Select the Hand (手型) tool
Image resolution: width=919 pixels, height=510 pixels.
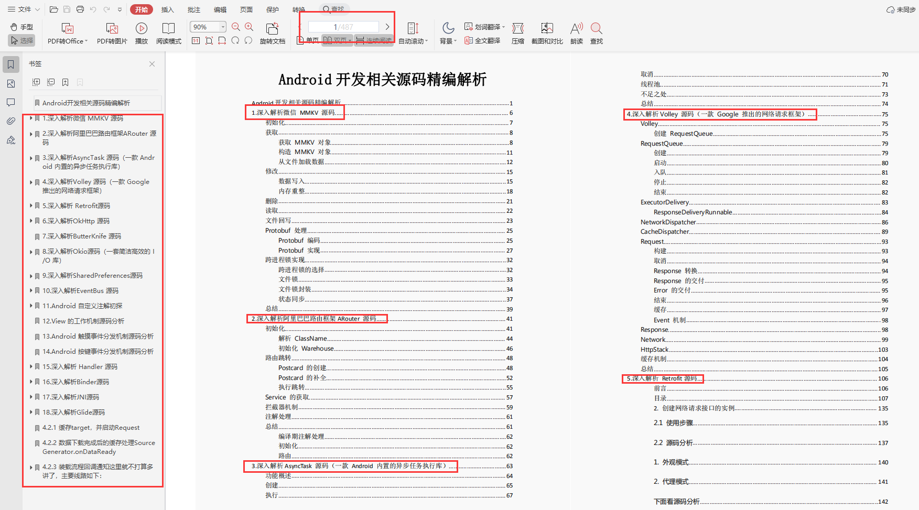pos(21,27)
